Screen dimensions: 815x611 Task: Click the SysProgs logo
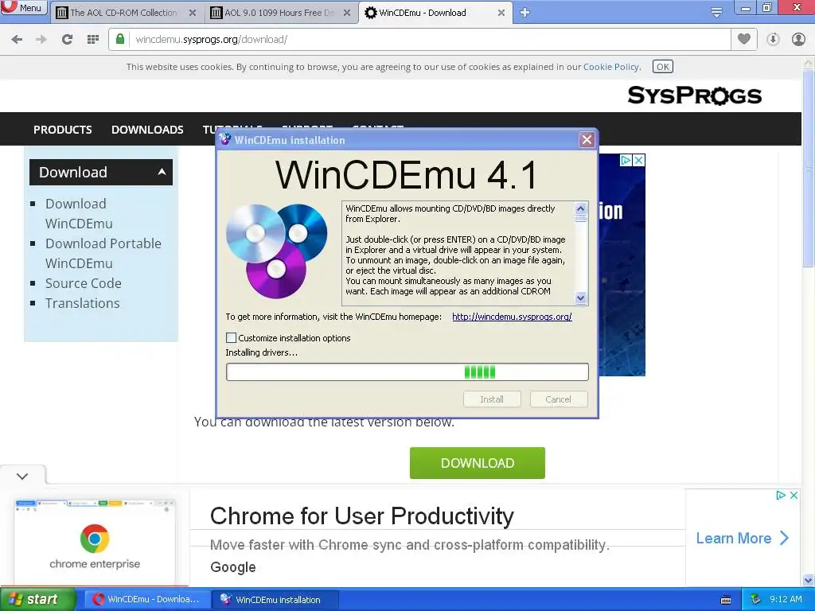click(694, 95)
